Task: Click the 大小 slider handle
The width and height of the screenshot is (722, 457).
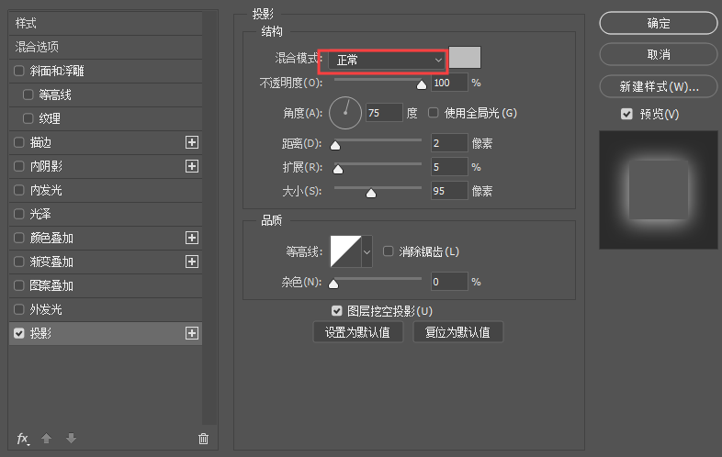Action: [x=371, y=194]
